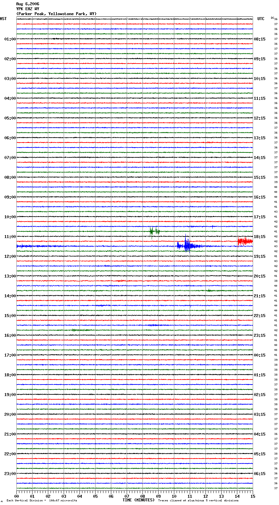This screenshot has width=279, height=505.
Task: Click the 20:00 MST time label
Action: click(x=10, y=414)
